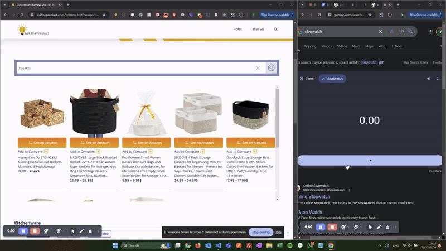Open Google Lens image search icon

point(401,32)
